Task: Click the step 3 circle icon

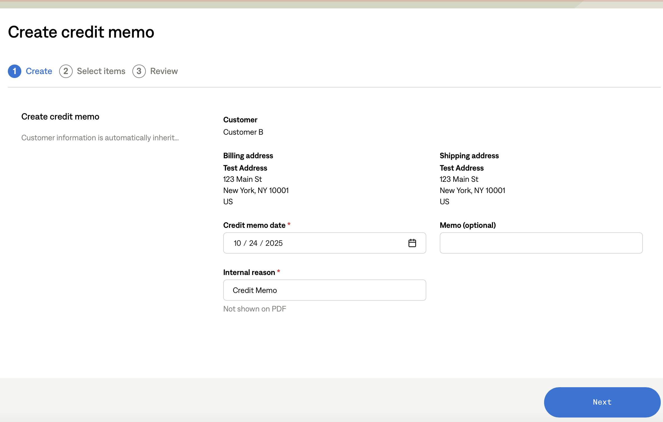Action: [x=139, y=71]
